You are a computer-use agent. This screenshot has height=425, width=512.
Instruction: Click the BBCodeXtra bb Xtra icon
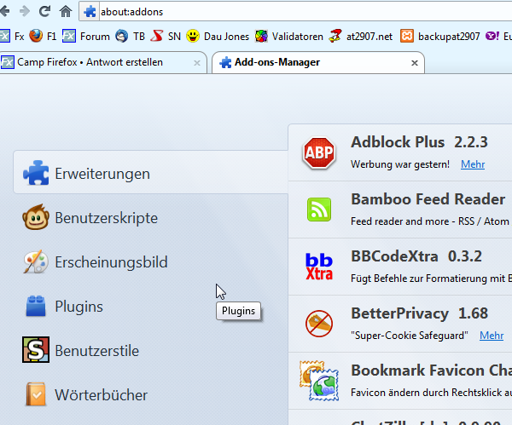point(319,267)
